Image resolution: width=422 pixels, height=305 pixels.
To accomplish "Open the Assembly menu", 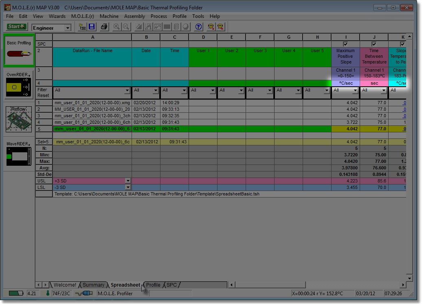I will point(134,16).
